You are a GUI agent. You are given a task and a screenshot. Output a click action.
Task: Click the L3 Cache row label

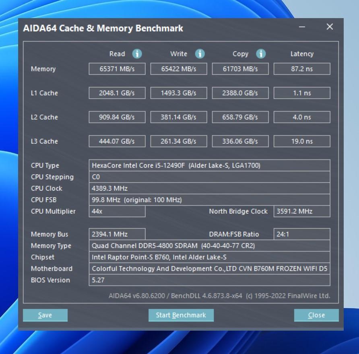(x=44, y=141)
